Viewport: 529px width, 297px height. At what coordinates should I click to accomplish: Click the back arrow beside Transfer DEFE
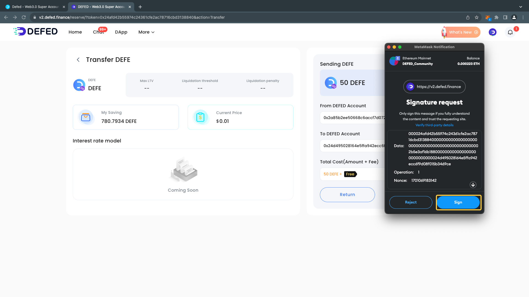tap(78, 60)
